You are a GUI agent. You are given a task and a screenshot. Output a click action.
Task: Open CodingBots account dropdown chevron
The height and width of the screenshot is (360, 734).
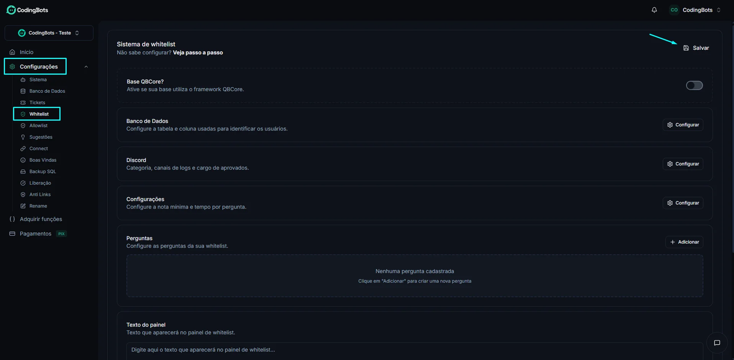click(x=719, y=10)
